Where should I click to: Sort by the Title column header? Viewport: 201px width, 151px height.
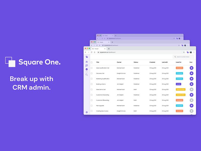(x=98, y=62)
